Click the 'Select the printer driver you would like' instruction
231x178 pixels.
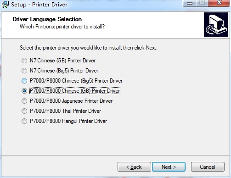89,48
